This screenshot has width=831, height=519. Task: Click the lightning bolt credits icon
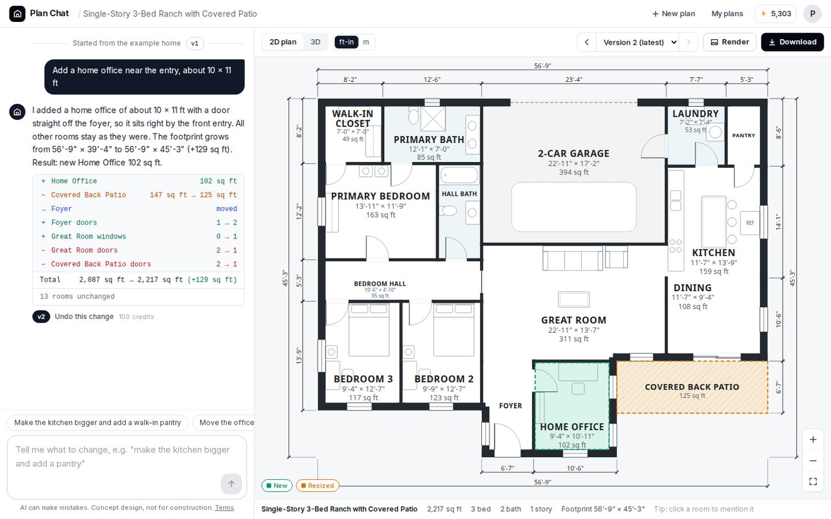click(x=764, y=14)
